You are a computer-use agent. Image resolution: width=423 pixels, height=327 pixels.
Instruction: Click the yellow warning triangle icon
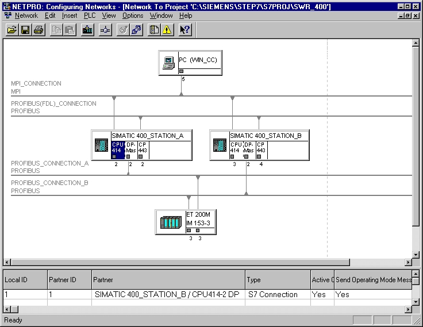pos(167,30)
